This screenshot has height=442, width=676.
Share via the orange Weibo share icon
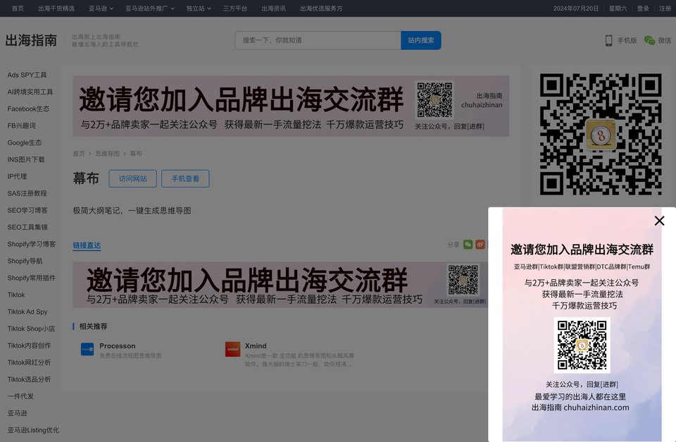[x=480, y=245]
